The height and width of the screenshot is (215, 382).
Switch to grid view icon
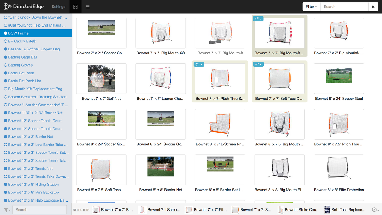(76, 7)
